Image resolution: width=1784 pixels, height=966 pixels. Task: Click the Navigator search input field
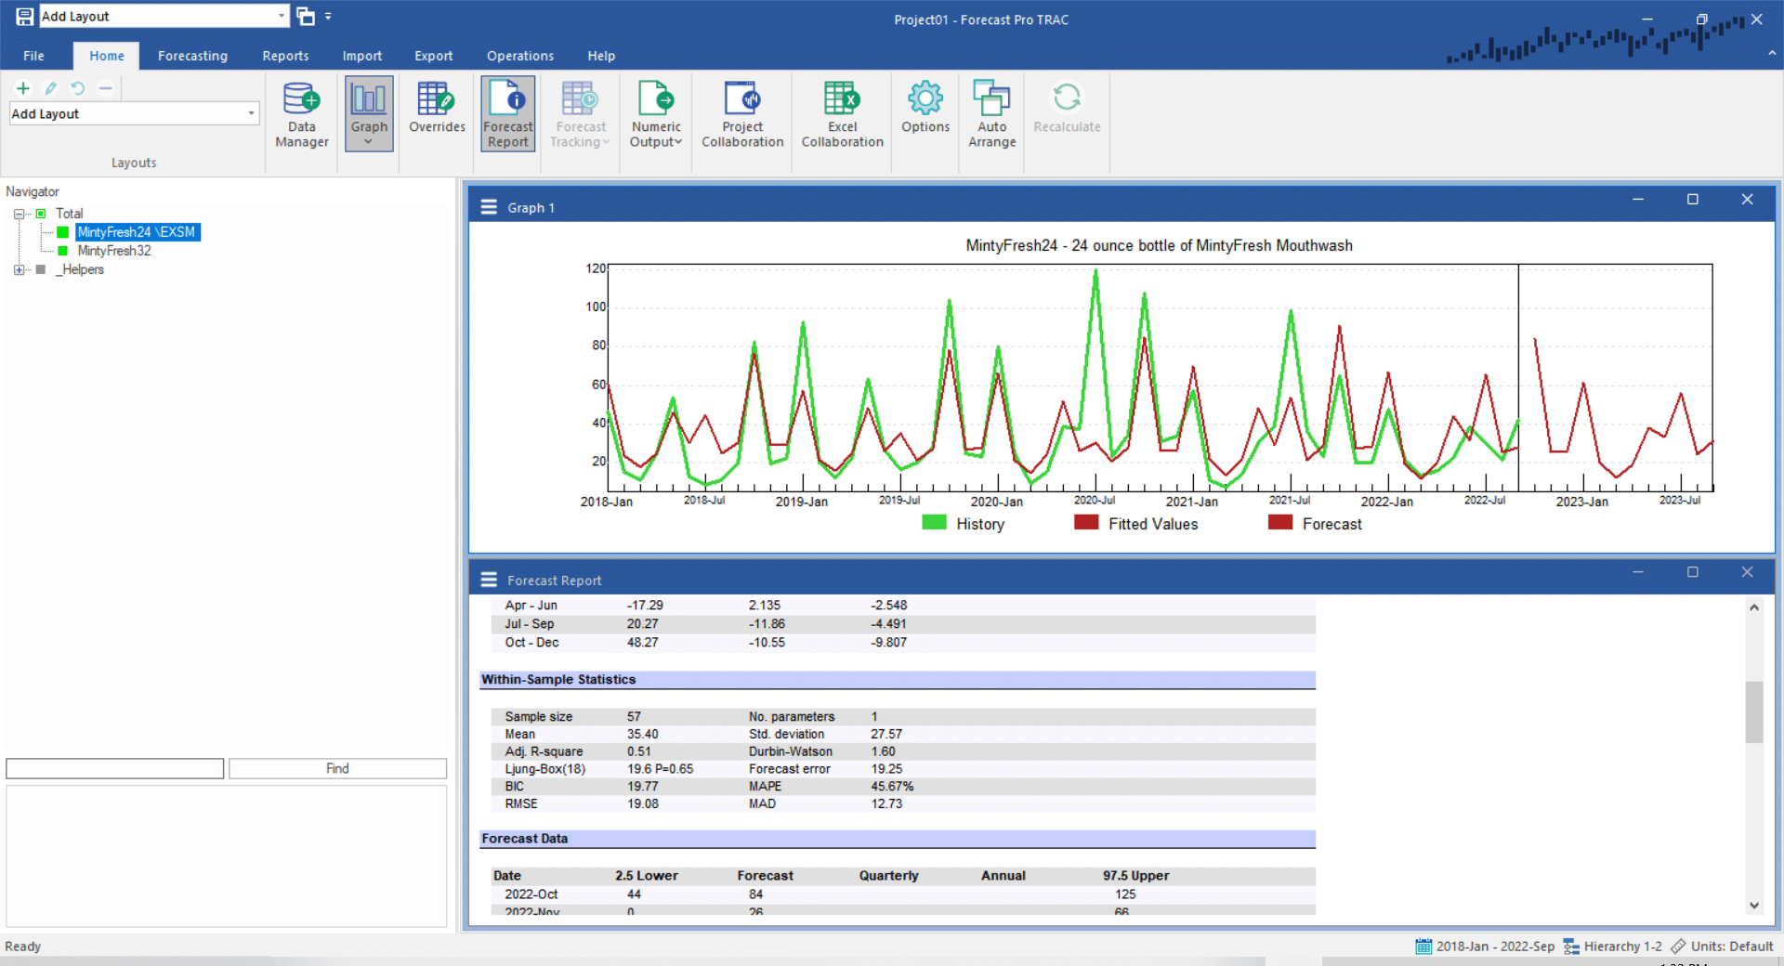click(x=115, y=768)
